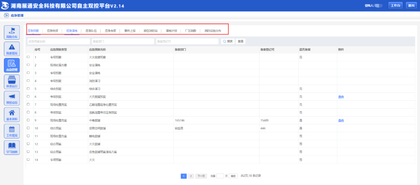Check the row 5 综合演习 checkbox
The image size is (420, 185).
click(x=28, y=89)
